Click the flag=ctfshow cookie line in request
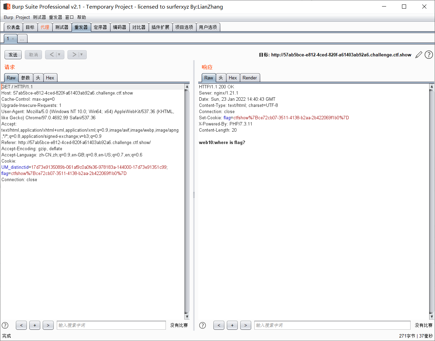 [x=64, y=173]
